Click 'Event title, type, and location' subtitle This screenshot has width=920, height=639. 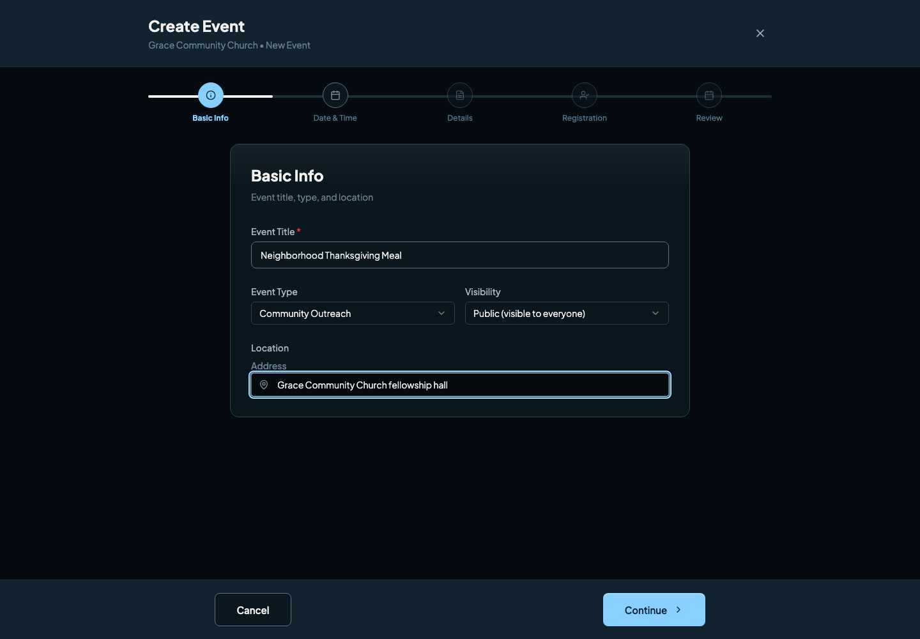[x=312, y=197]
